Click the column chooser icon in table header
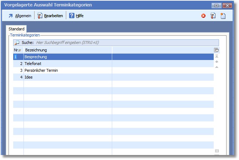 (x=216, y=50)
